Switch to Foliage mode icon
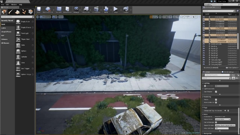The image size is (240, 135). click(x=24, y=12)
